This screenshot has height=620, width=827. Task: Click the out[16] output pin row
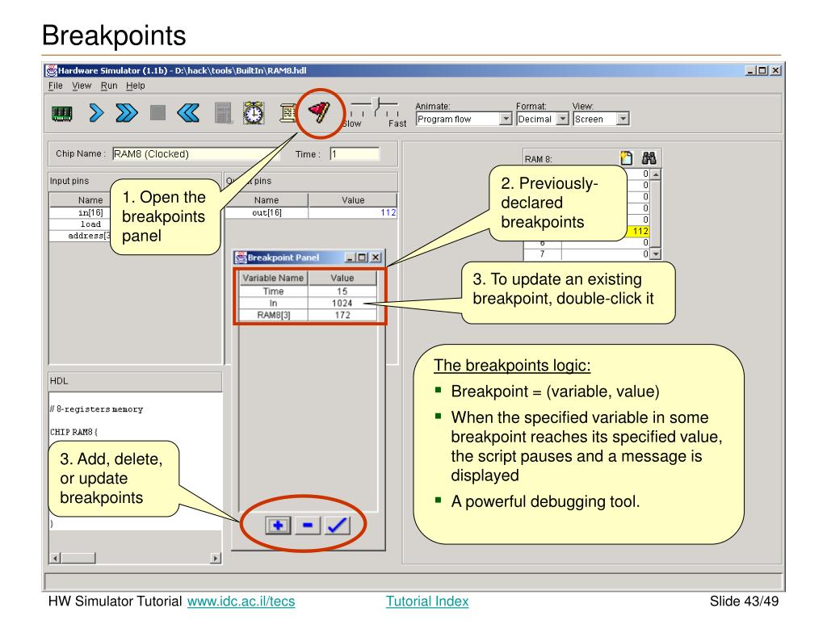pos(311,212)
